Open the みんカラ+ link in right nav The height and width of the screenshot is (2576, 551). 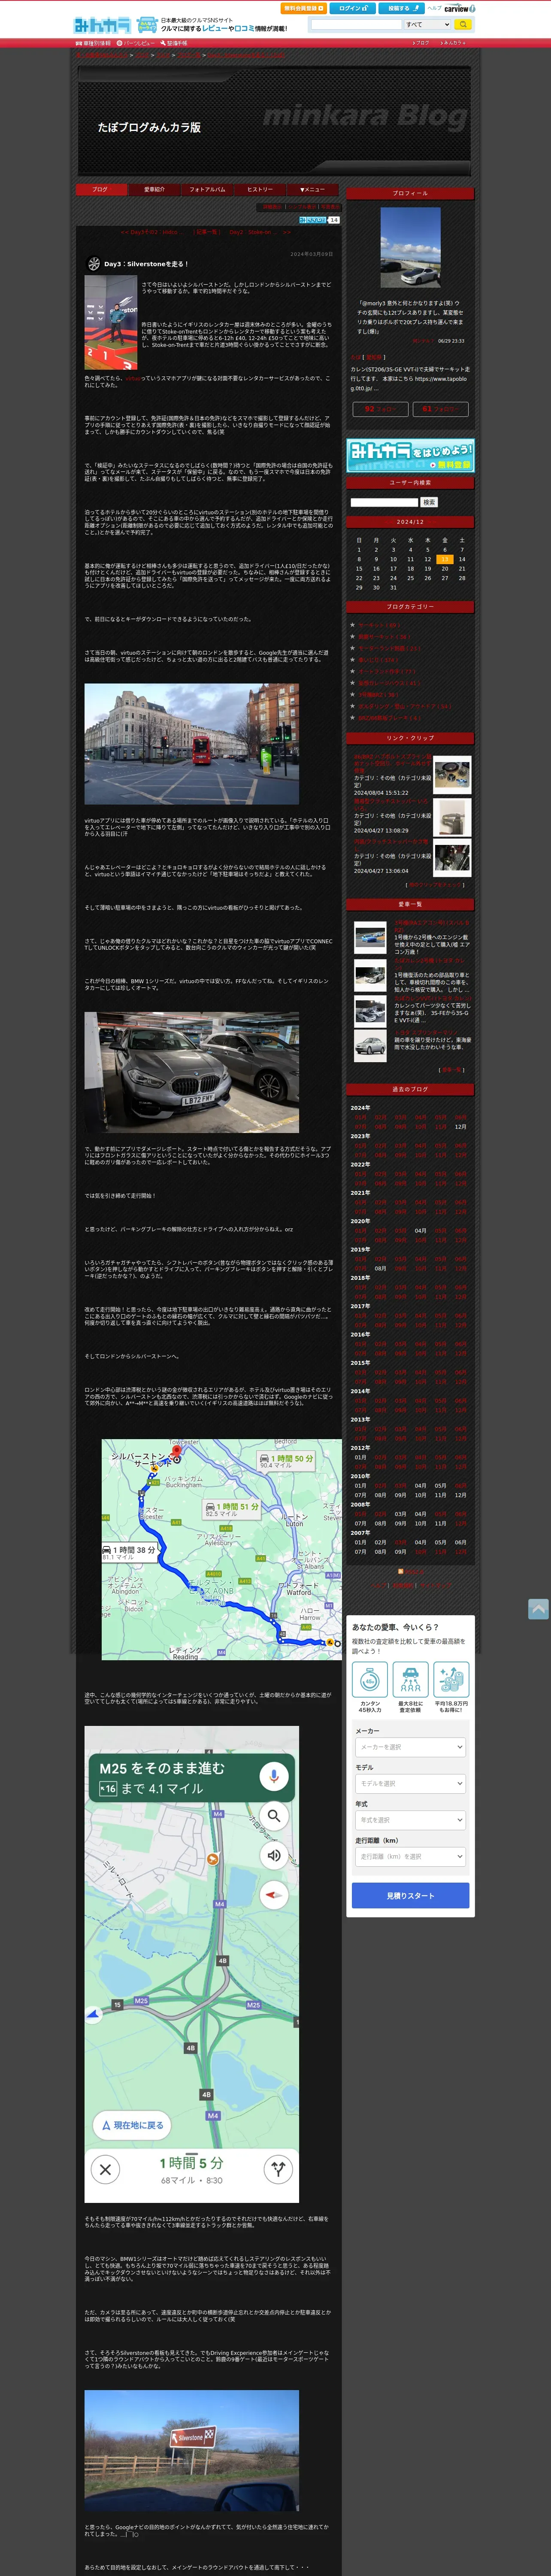pyautogui.click(x=454, y=43)
